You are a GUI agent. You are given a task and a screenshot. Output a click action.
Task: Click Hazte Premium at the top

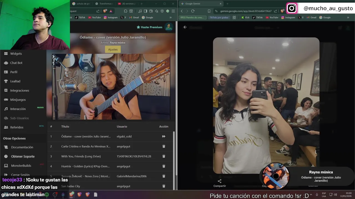click(x=149, y=27)
